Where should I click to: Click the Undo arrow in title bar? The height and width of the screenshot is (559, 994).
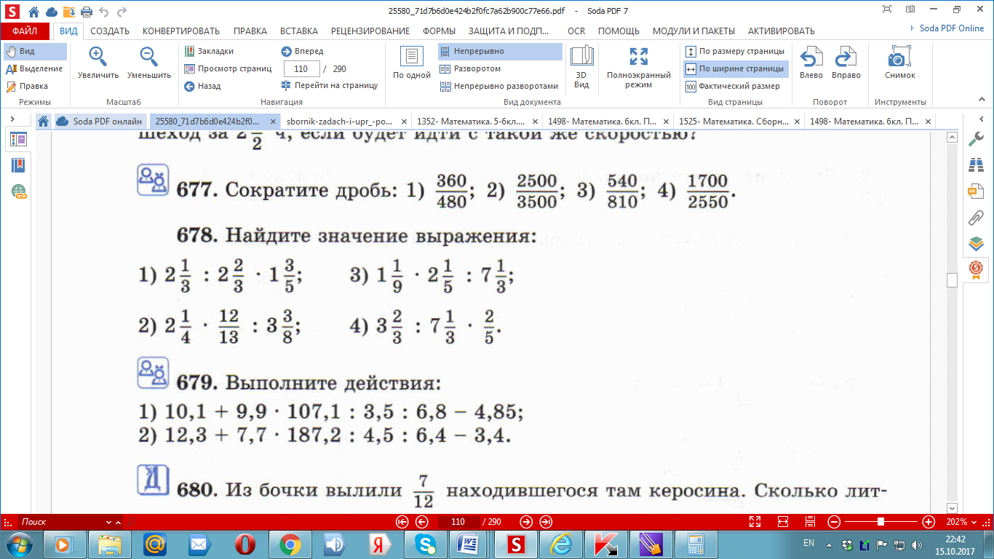tap(104, 12)
